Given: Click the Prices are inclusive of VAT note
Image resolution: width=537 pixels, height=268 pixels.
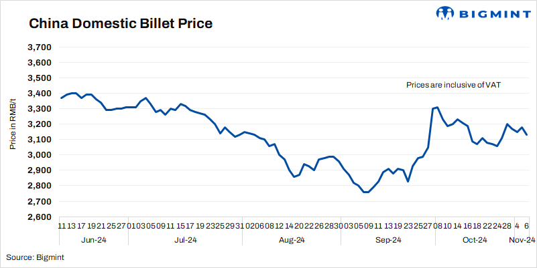Looking at the screenshot, I should point(454,85).
